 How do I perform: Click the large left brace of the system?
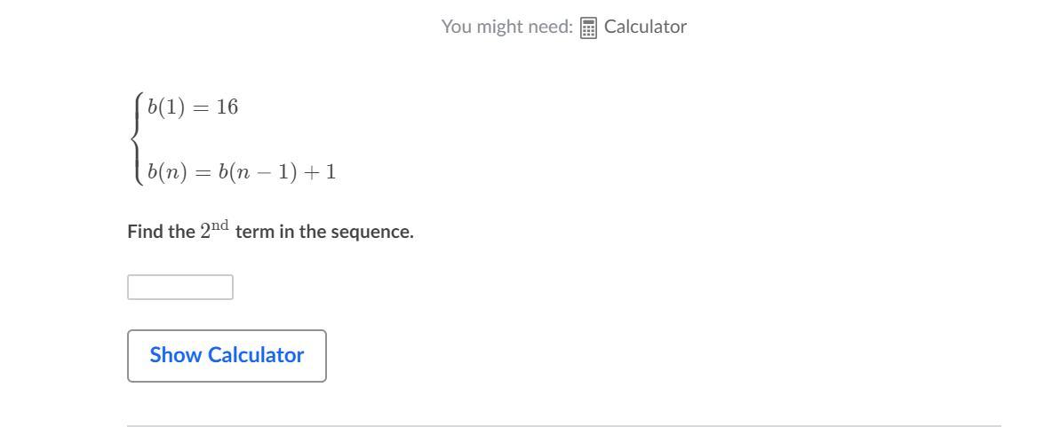(137, 138)
